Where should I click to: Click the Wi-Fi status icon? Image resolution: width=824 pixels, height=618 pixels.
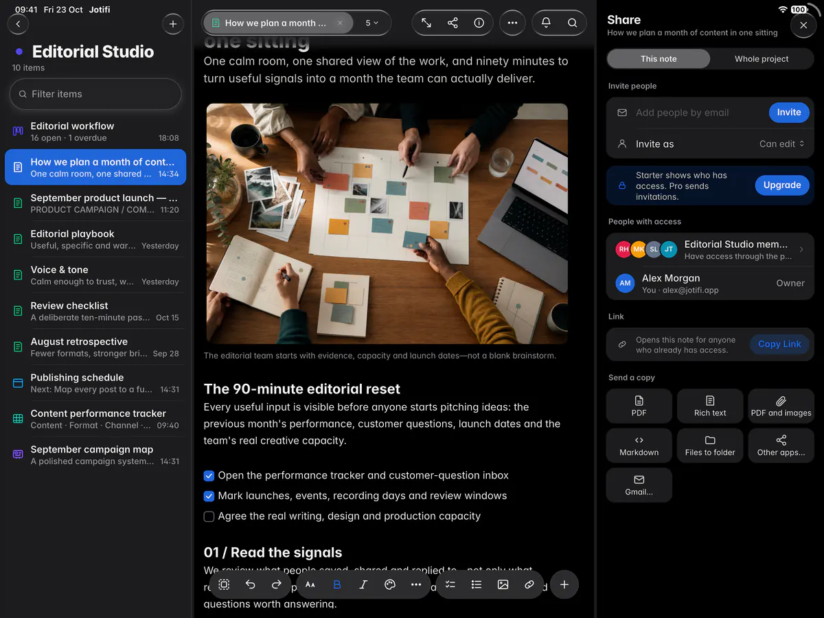pyautogui.click(x=783, y=10)
